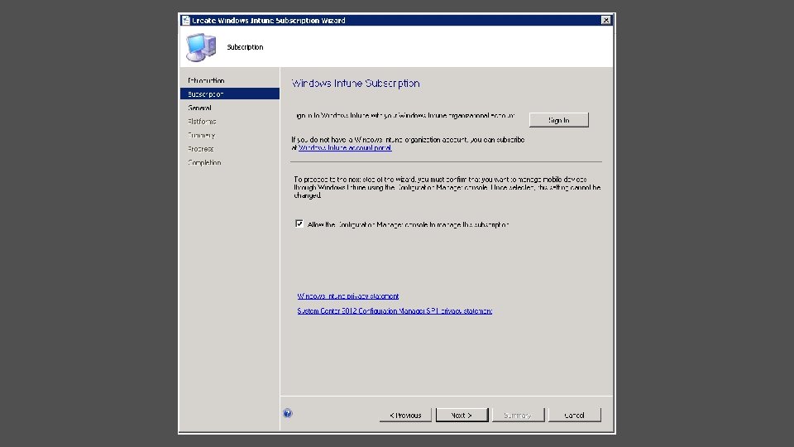The width and height of the screenshot is (794, 447).
Task: Select Subscription step in sidebar
Action: pos(230,94)
